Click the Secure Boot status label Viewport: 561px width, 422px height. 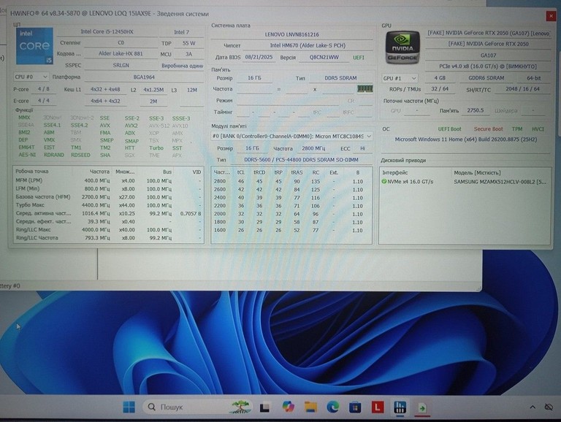point(488,129)
